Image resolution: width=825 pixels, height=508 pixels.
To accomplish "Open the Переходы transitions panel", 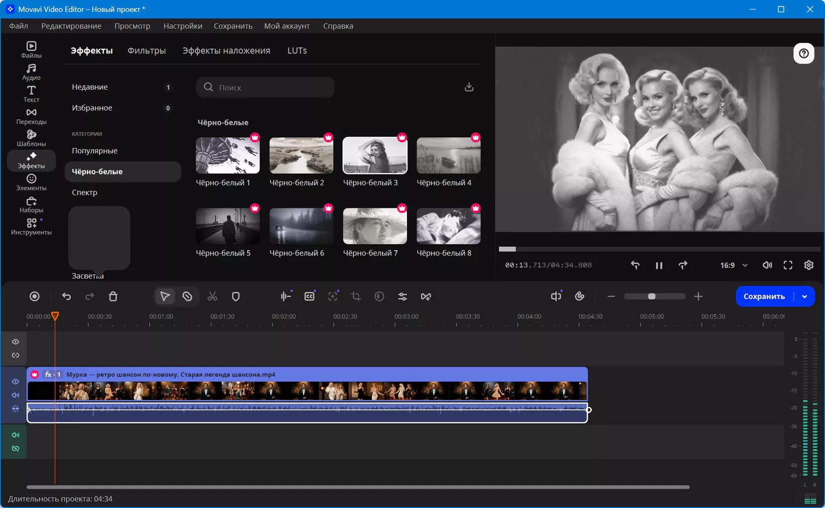I will [31, 116].
